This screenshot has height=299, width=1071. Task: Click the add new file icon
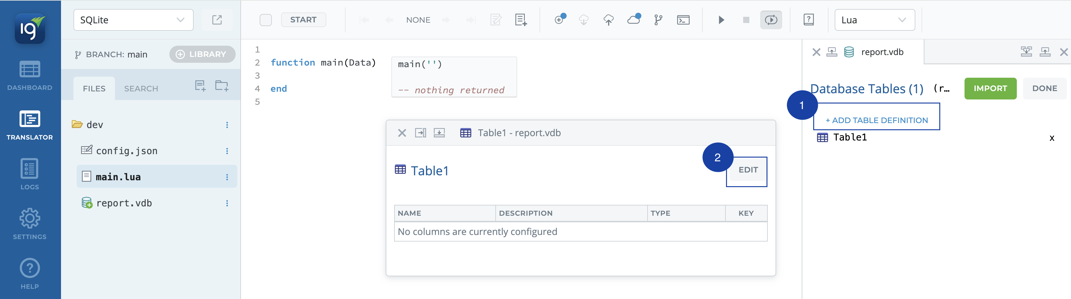[201, 86]
